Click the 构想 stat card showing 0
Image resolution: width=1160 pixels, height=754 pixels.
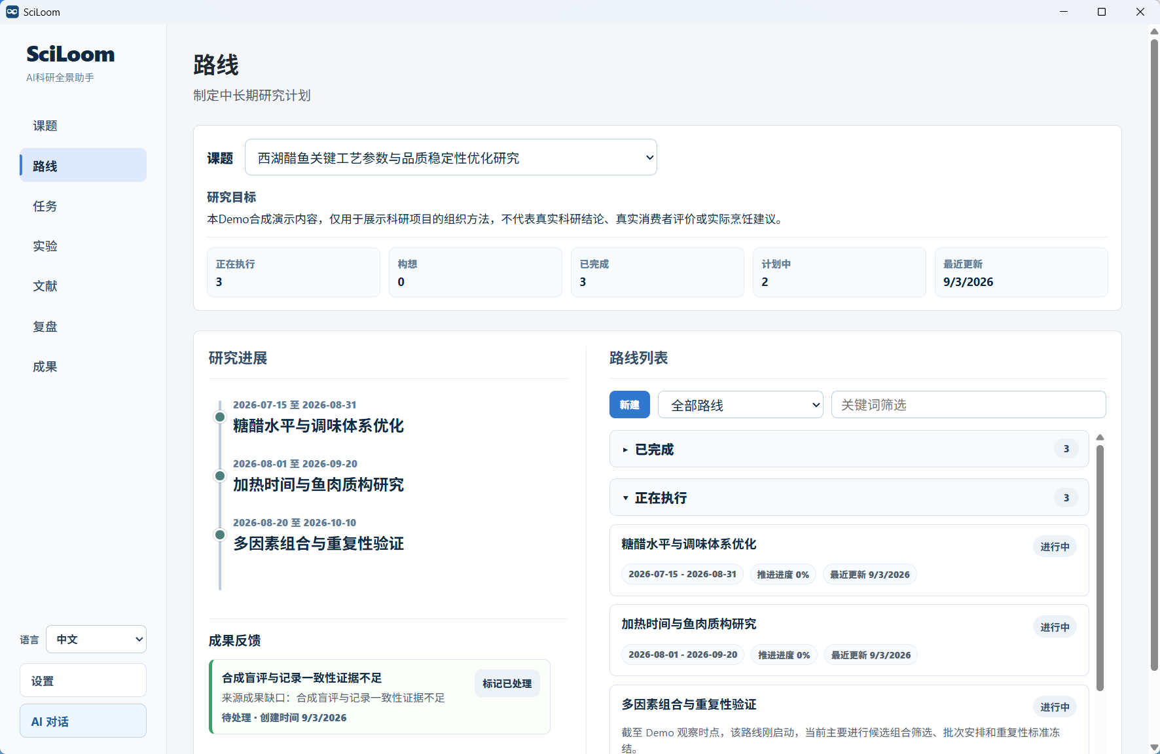475,272
